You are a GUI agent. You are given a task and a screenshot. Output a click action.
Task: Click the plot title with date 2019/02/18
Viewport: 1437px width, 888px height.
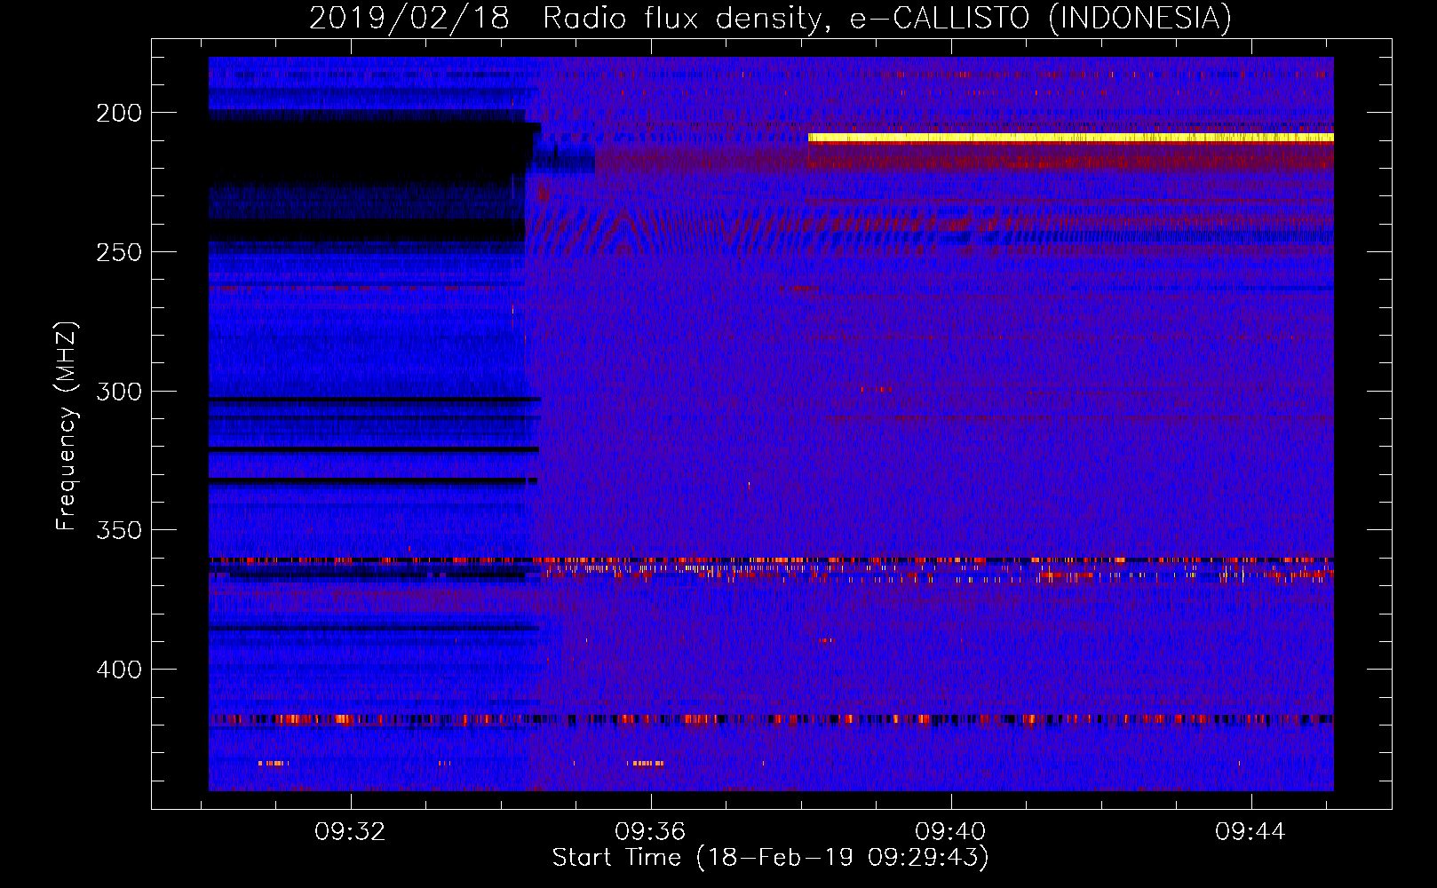click(x=770, y=18)
